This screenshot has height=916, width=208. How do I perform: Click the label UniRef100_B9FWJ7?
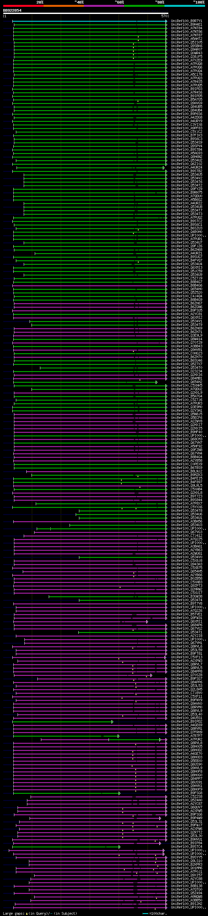click(186, 825)
